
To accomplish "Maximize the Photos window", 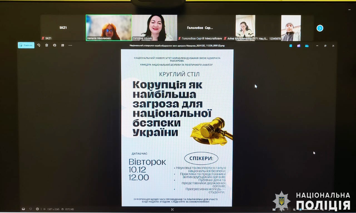I will pyautogui.click(x=325, y=46).
